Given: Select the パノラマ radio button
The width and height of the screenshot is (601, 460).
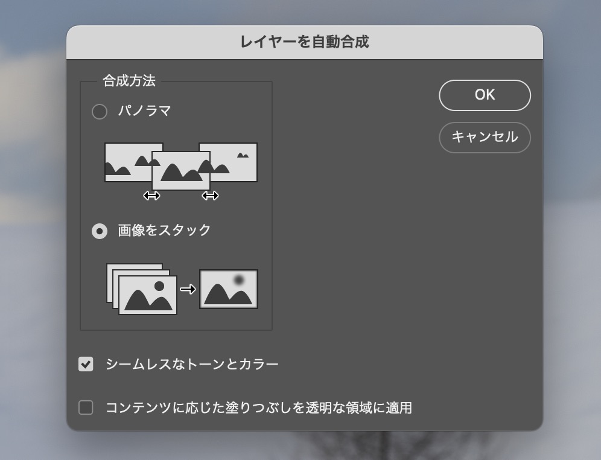Looking at the screenshot, I should tap(99, 112).
